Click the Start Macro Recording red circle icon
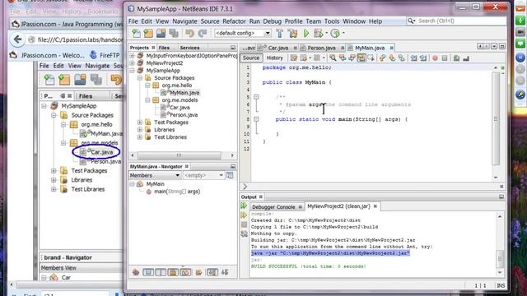This screenshot has width=527, height=296. [x=436, y=58]
